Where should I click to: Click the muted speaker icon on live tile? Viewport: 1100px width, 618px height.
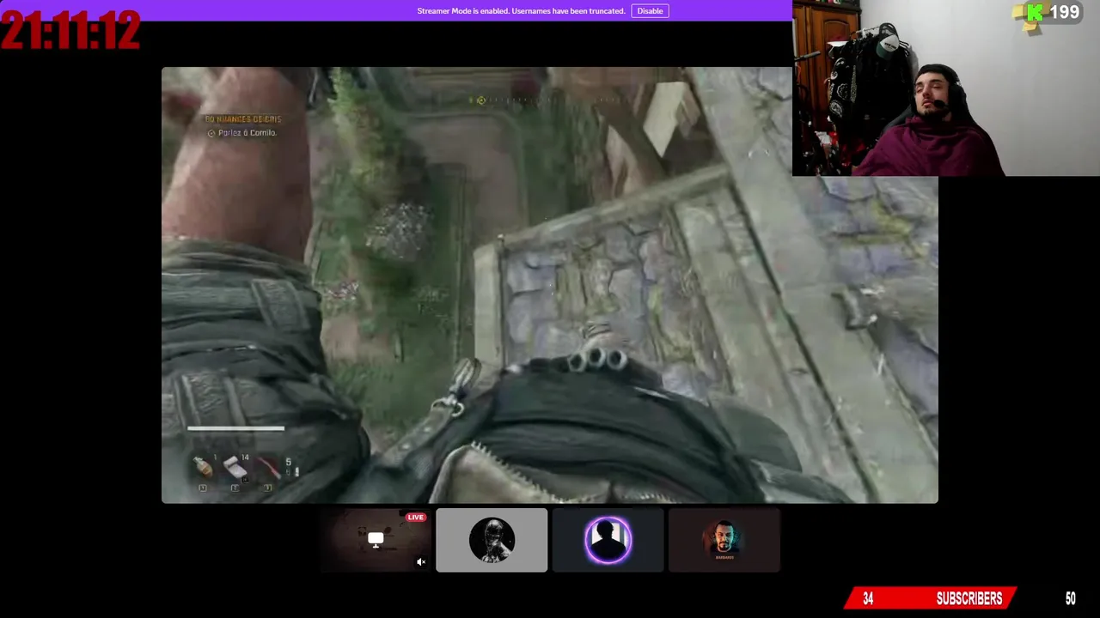[x=421, y=562]
